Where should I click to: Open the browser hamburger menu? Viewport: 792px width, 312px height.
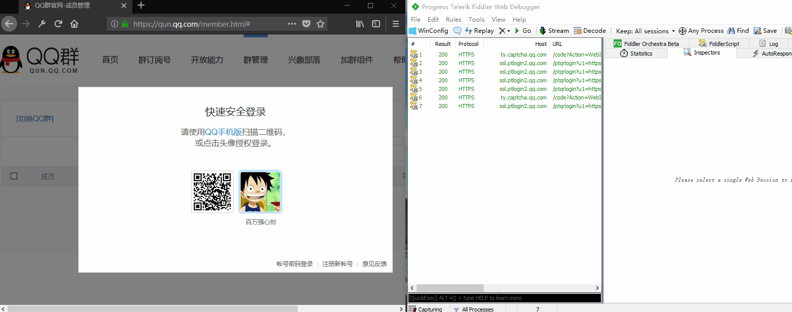click(396, 24)
